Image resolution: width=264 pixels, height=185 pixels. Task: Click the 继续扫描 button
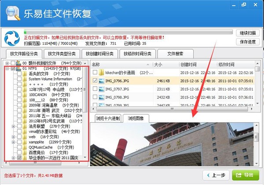coord(248,33)
